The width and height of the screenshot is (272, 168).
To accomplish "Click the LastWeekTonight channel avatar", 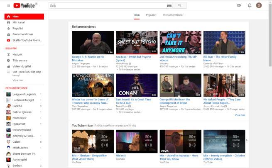I will (8, 100).
